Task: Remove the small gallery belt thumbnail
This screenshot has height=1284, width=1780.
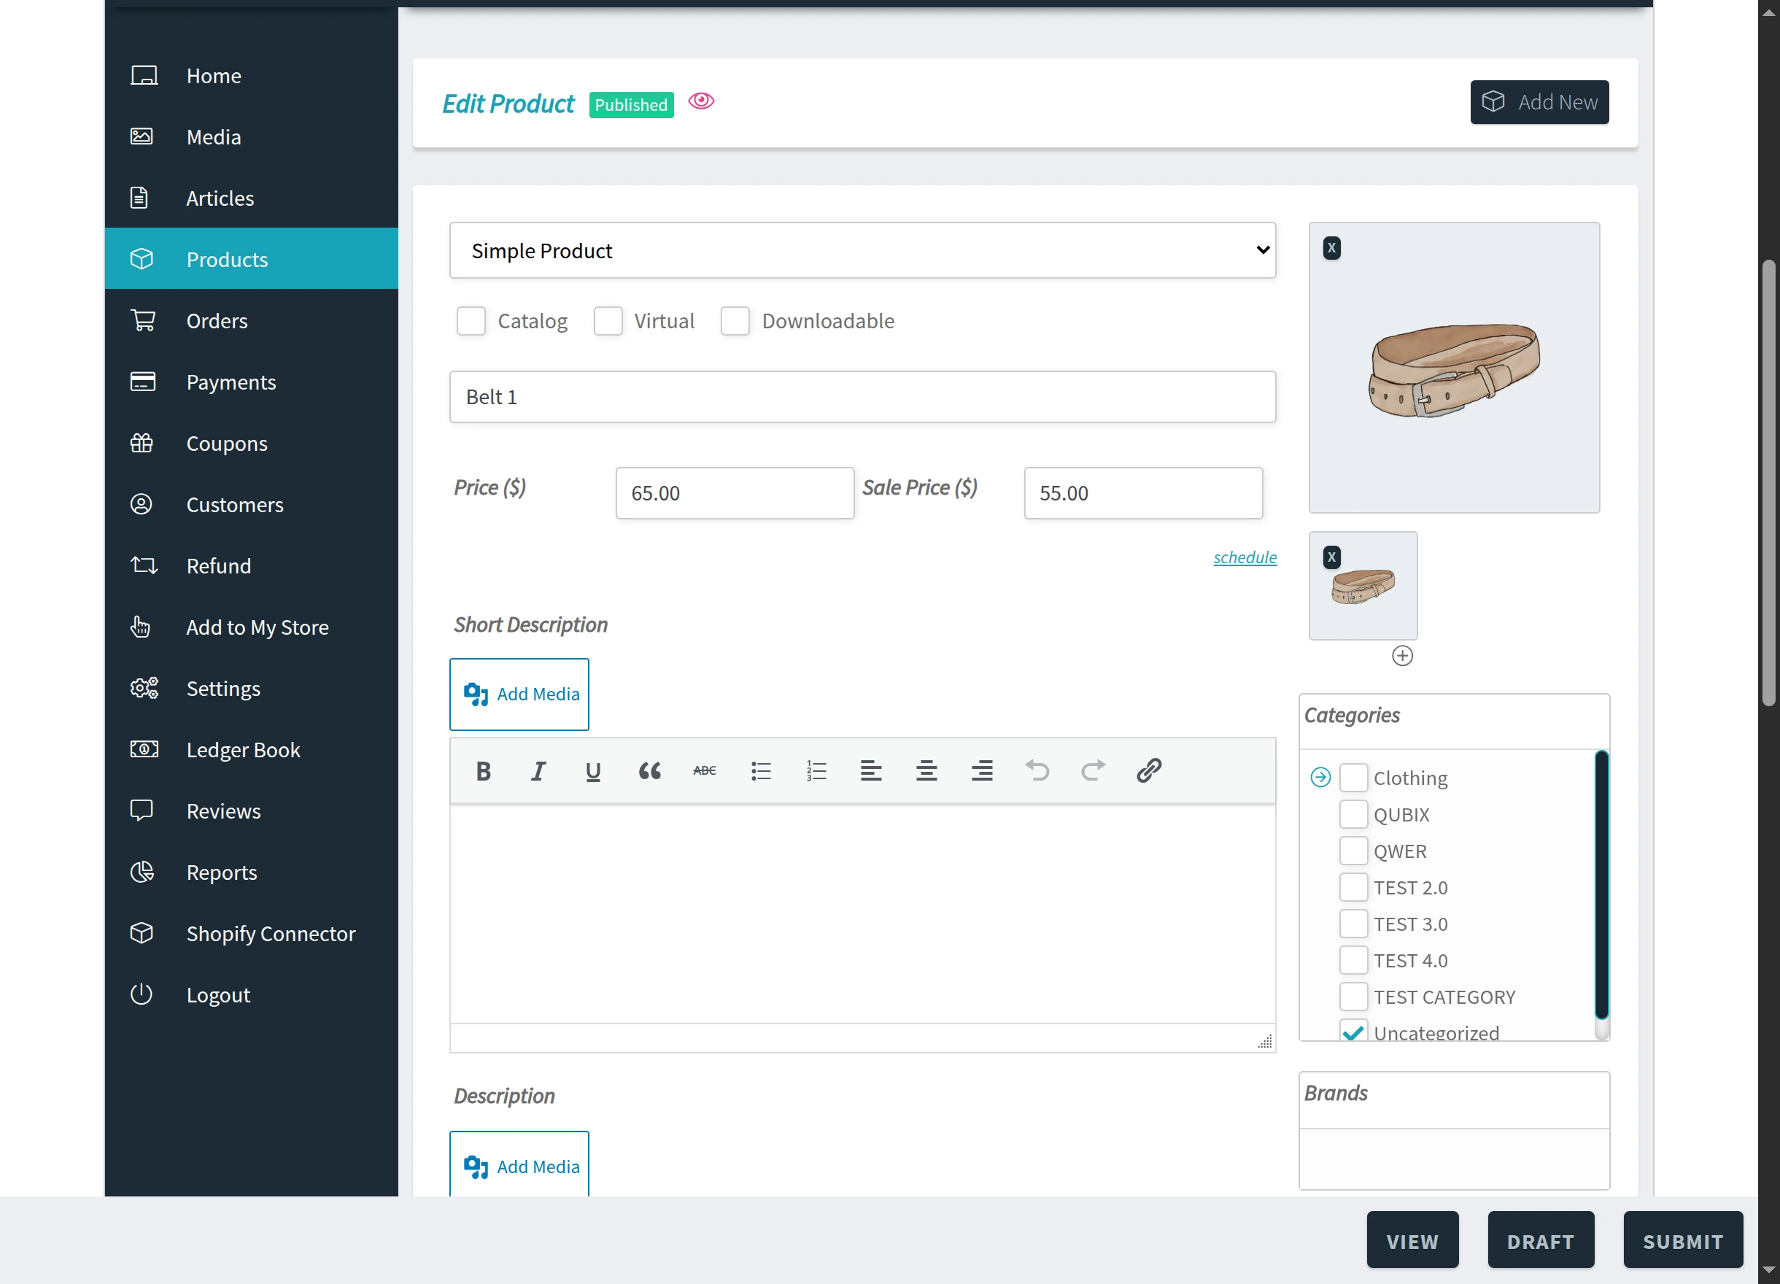Action: (x=1331, y=557)
